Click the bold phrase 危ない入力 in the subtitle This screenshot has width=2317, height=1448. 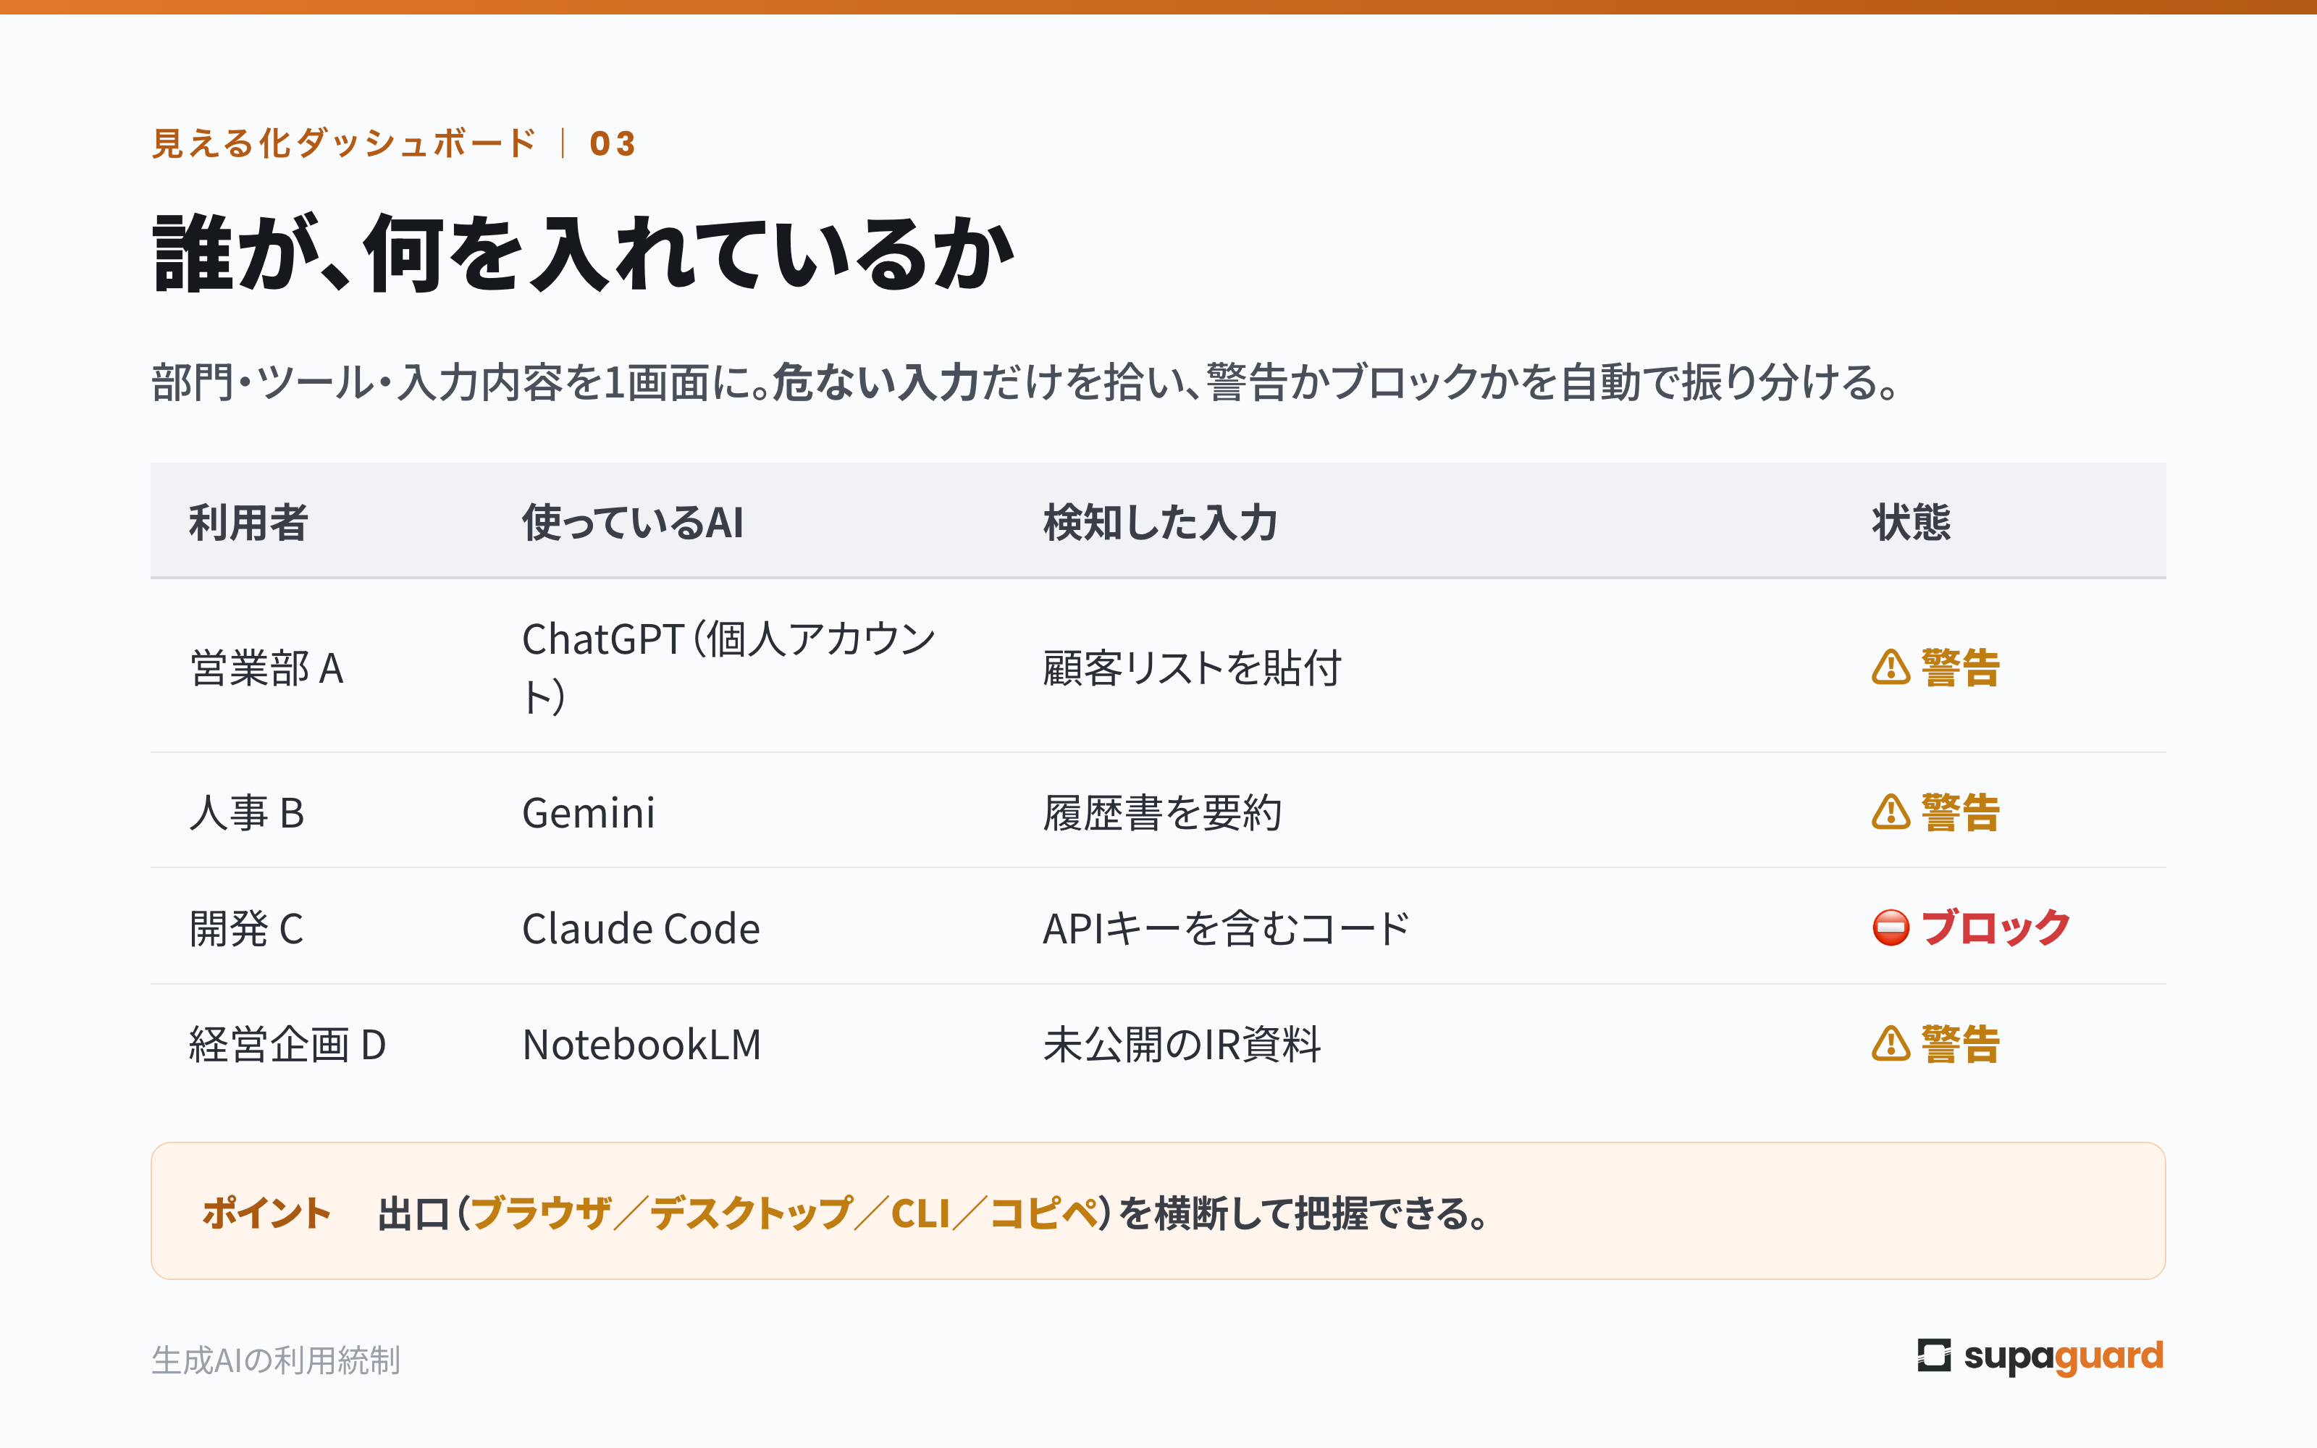(875, 382)
